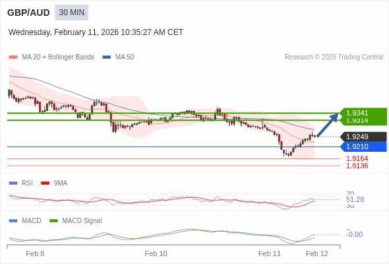Screen dimensions: 389x264
Task: Click the Feb 11 axis label
Action: point(270,253)
